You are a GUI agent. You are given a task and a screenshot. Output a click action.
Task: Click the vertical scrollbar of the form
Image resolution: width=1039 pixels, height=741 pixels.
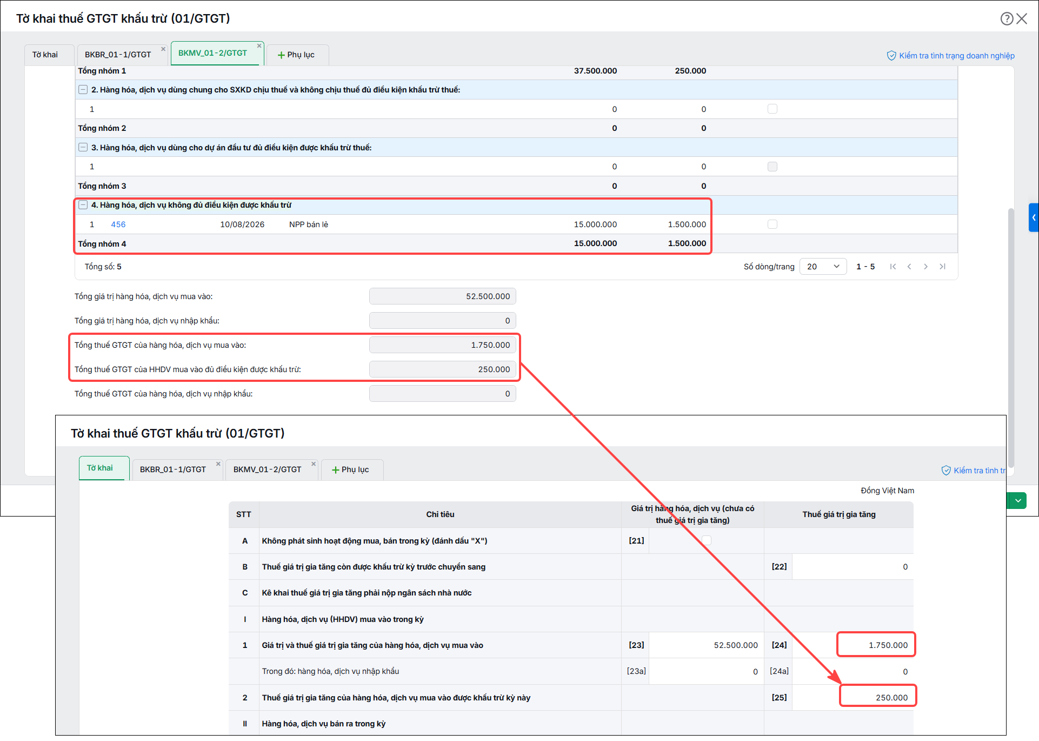[x=1010, y=335]
